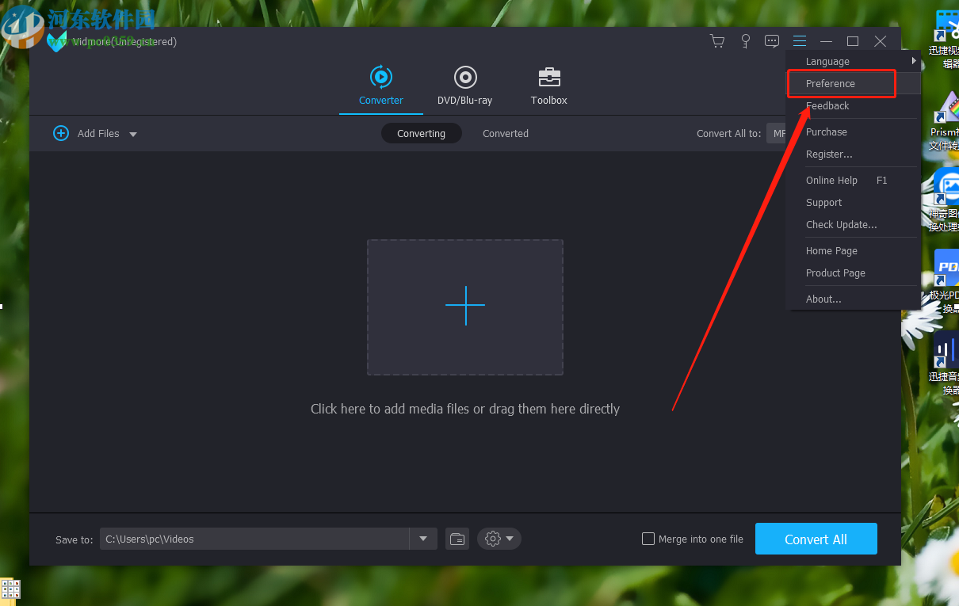Switch to the Converter tab
Screen dimensions: 959x606
(x=381, y=86)
